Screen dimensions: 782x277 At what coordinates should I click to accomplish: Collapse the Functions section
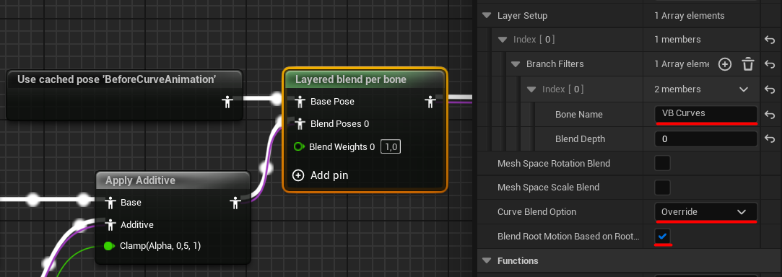[487, 260]
